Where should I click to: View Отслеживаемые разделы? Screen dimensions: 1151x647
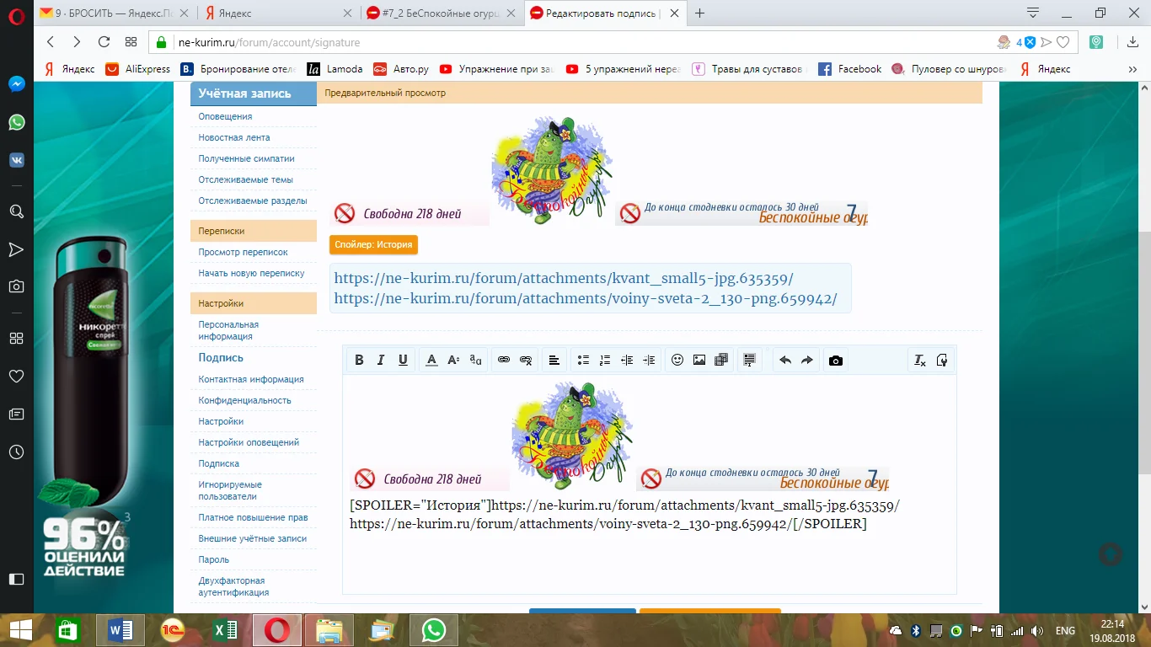click(x=251, y=201)
